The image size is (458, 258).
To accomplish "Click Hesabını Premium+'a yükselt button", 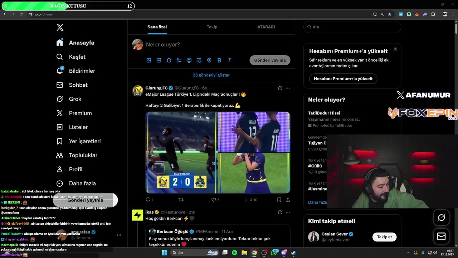I will pyautogui.click(x=343, y=78).
